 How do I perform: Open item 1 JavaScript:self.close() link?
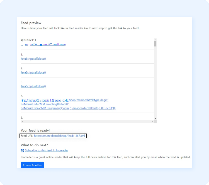click(33, 59)
